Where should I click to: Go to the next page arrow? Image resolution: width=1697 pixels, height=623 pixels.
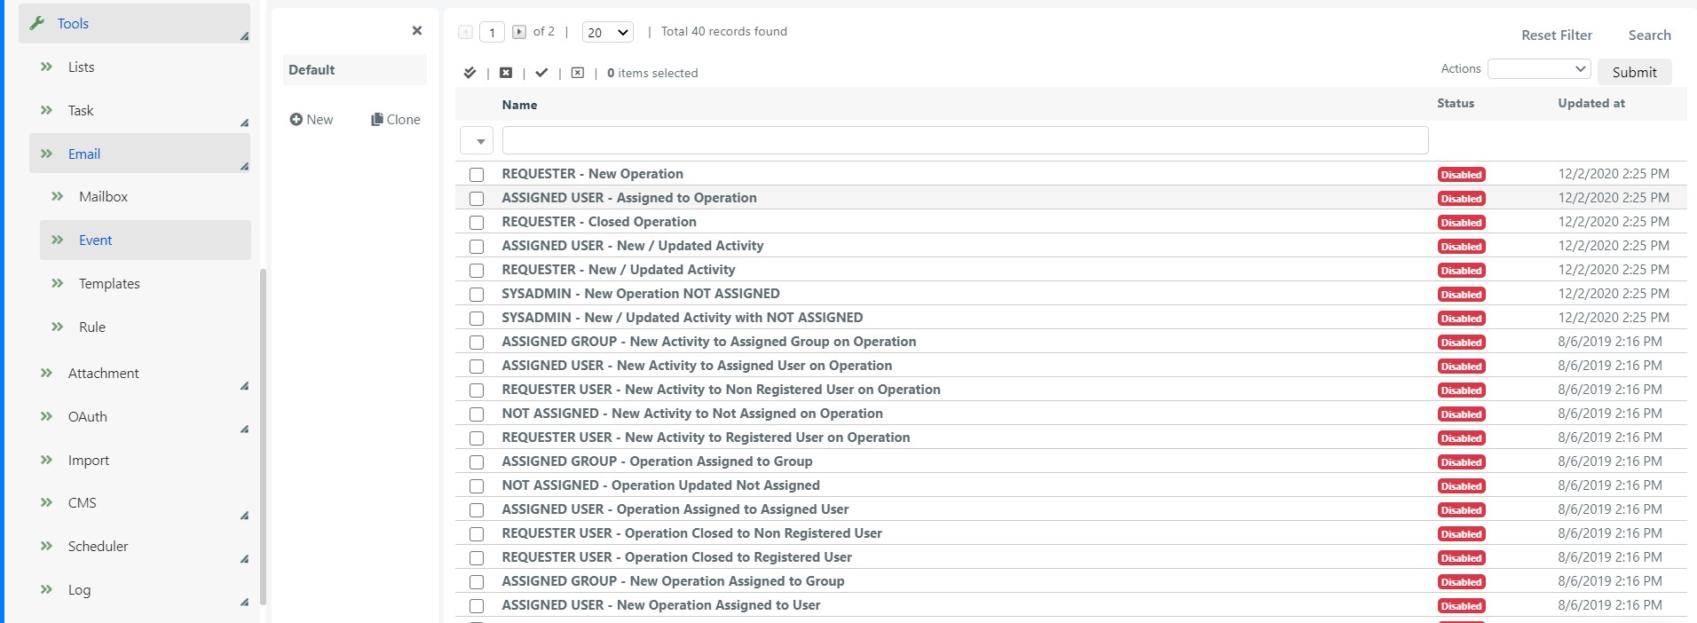519,32
